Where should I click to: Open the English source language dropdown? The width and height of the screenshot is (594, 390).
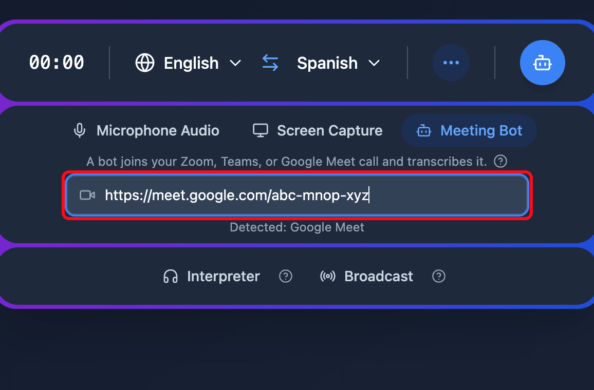pyautogui.click(x=188, y=63)
